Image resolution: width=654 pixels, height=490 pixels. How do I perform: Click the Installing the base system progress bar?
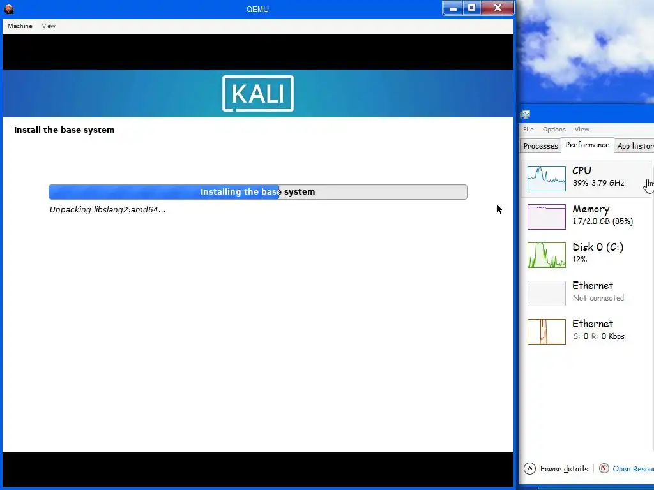(x=258, y=192)
